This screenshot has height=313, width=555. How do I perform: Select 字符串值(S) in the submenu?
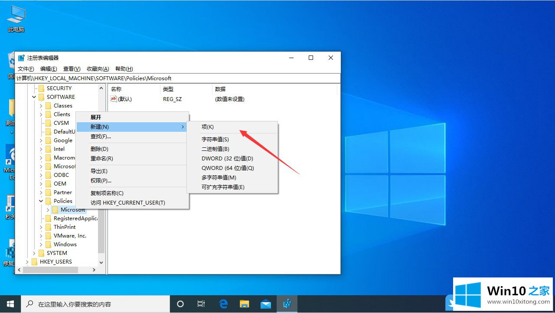click(232, 140)
